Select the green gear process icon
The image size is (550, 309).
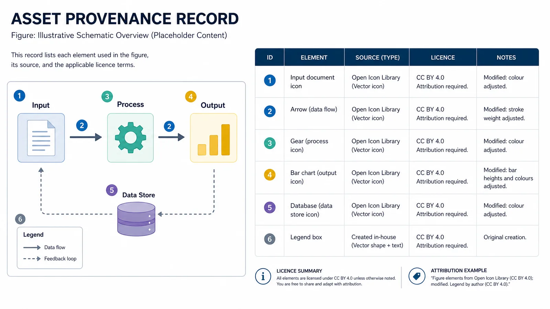click(x=130, y=138)
